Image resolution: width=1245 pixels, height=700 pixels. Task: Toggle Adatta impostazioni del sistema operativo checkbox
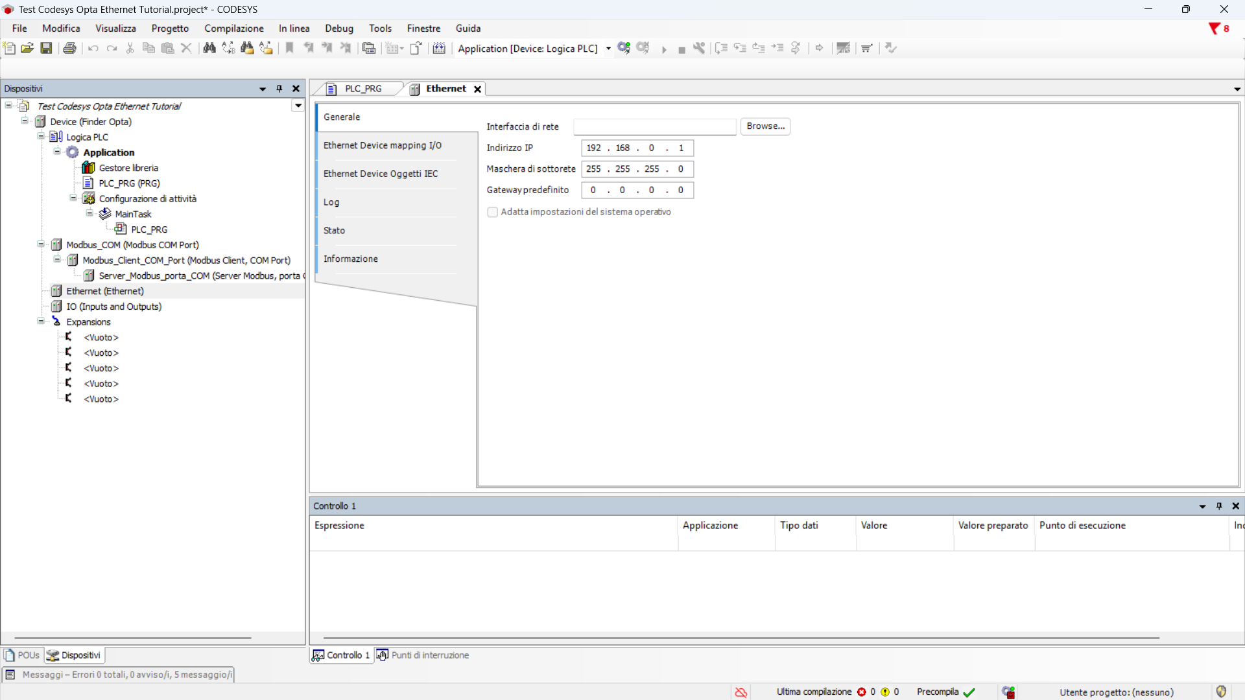493,212
